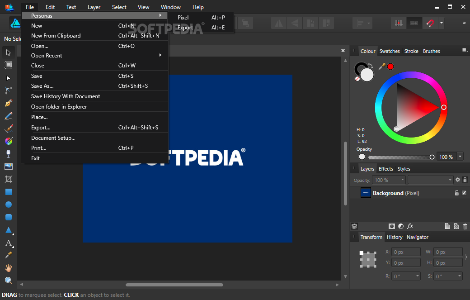Toggle aspect ratio link in Transform
Image resolution: width=470 pixels, height=300 pixels.
(466, 257)
